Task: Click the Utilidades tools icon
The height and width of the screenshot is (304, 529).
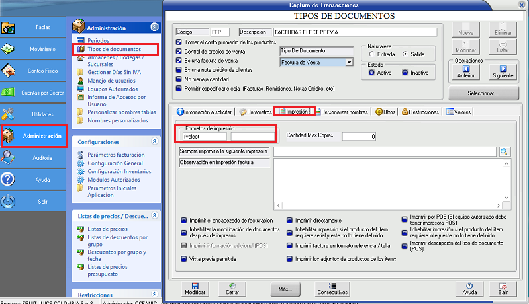Action: 9,114
